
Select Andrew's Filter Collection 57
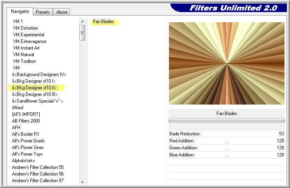click(x=38, y=181)
